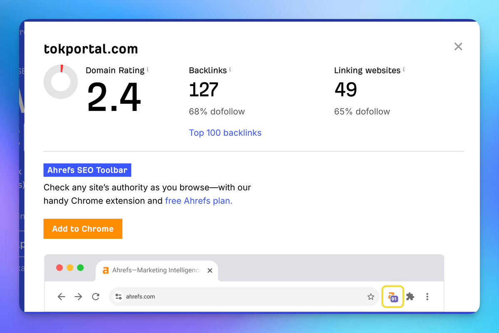Click the Backlinks label

[x=208, y=70]
